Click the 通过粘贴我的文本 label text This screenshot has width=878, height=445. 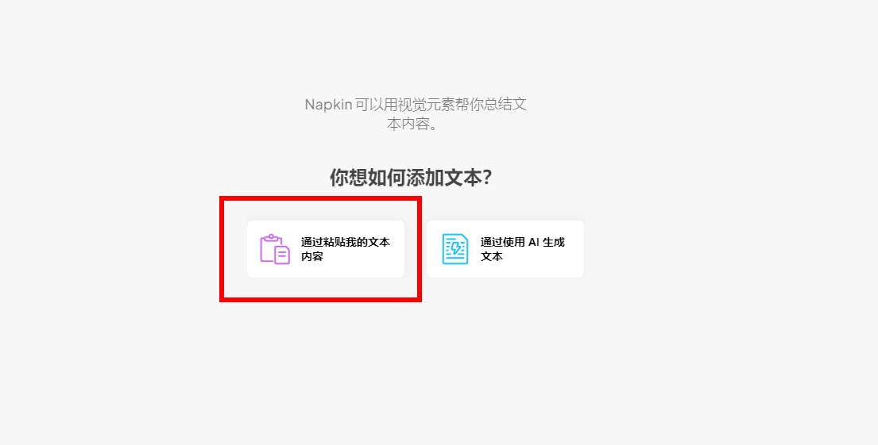click(x=346, y=242)
